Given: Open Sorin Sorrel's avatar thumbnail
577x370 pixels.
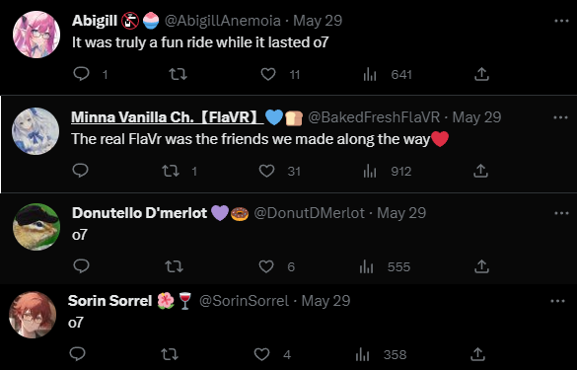Looking at the screenshot, I should coord(33,315).
